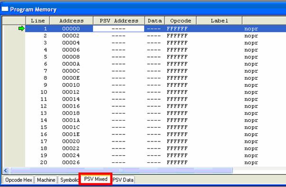This screenshot has width=286, height=187.
Task: Click the nopr instruction on line 1
Action: point(251,29)
